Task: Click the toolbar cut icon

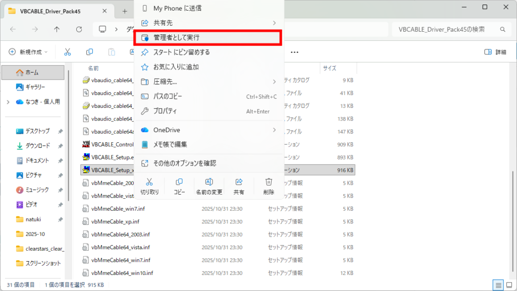Action: [x=67, y=52]
